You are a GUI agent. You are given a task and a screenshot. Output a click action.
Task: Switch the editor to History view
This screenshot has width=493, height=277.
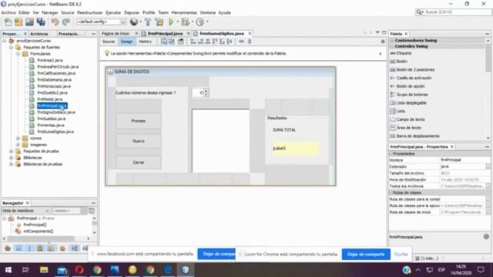point(145,42)
